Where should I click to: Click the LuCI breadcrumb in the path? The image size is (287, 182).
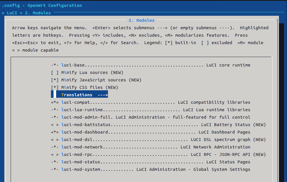point(12,13)
